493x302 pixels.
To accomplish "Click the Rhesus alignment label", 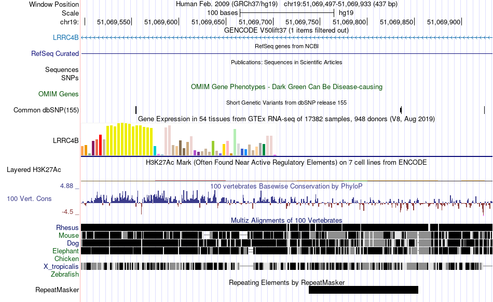I will (67, 227).
